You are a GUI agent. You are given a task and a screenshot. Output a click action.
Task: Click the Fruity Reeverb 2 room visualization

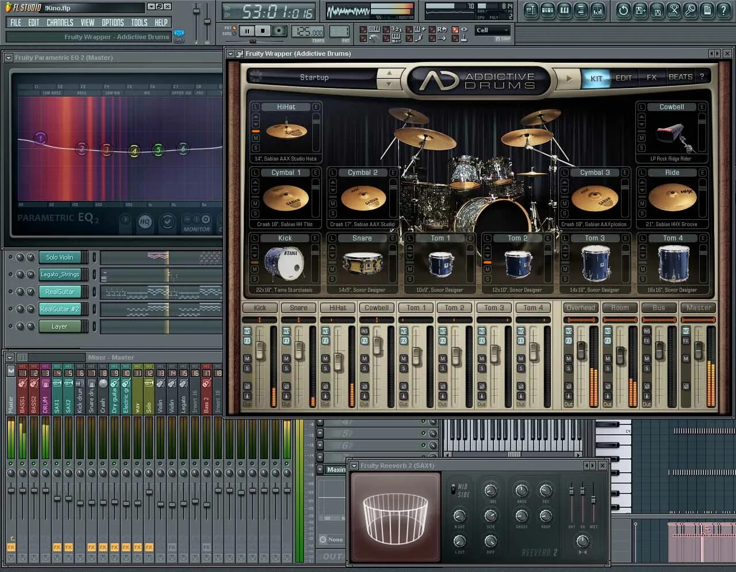(396, 516)
